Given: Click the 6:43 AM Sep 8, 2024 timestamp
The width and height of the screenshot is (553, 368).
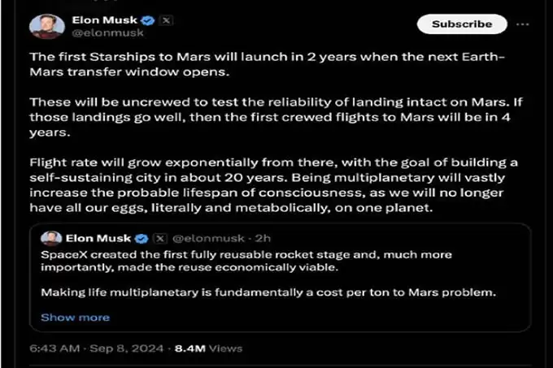Looking at the screenshot, I should 97,349.
